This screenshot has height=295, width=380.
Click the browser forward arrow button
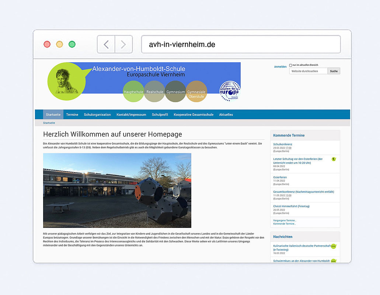point(123,45)
